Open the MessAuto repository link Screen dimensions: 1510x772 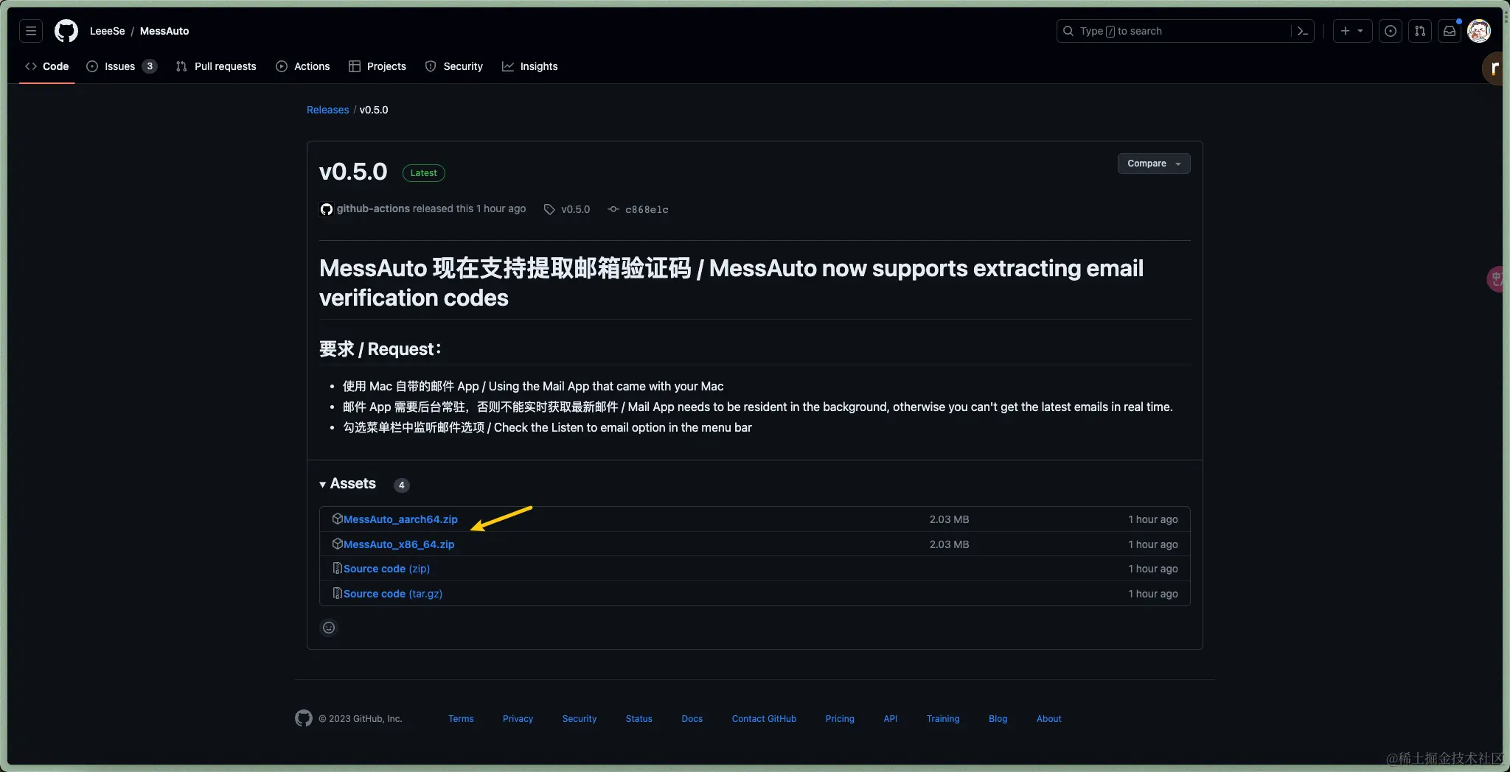coord(164,31)
